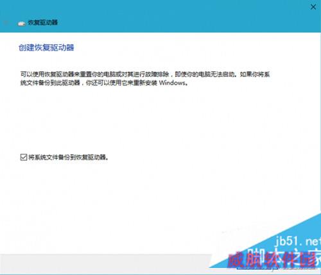Click the label 将系统文件备份到恢复驱动器

pos(69,157)
